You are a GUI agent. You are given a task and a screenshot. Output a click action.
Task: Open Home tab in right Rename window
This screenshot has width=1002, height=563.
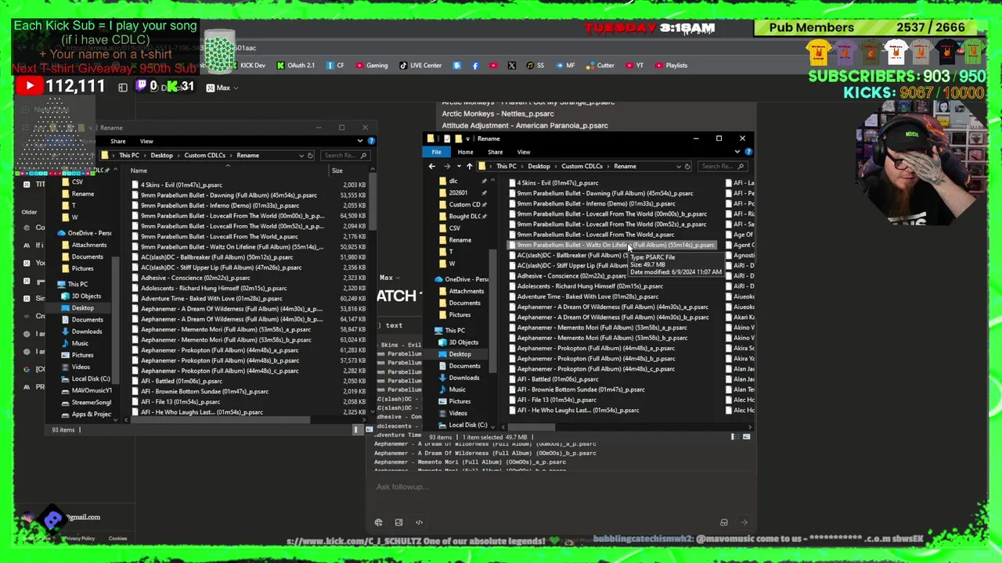click(465, 152)
